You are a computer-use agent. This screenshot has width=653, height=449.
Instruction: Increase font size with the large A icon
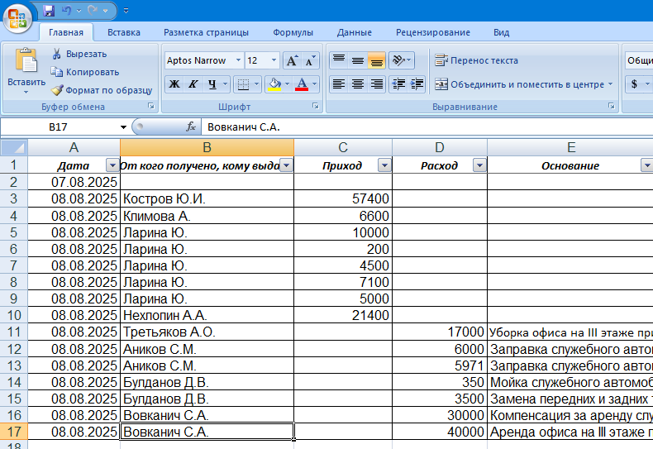[x=292, y=60]
